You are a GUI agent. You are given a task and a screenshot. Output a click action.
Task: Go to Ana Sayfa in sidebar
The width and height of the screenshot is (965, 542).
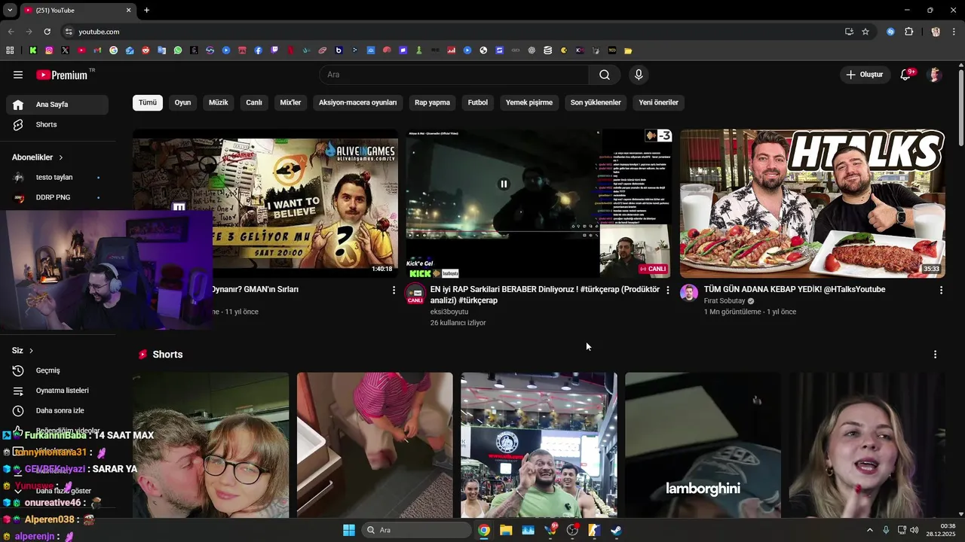pyautogui.click(x=57, y=105)
